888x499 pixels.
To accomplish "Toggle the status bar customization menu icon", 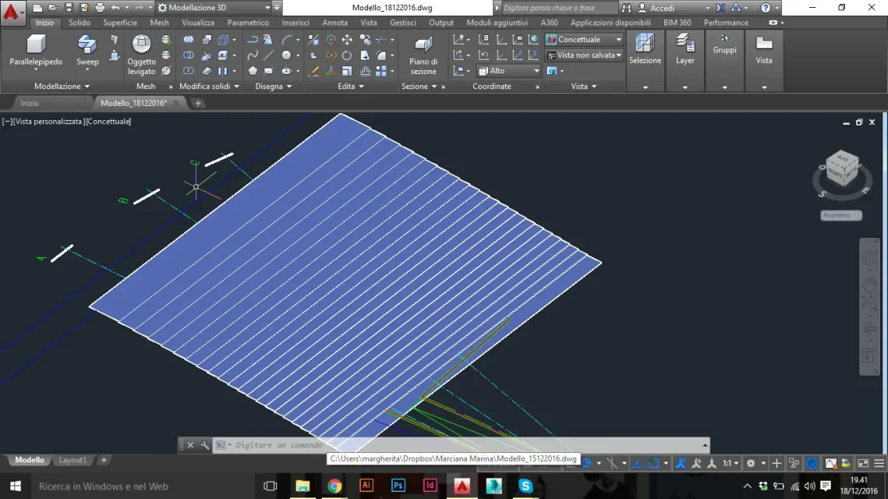I will pyautogui.click(x=879, y=463).
